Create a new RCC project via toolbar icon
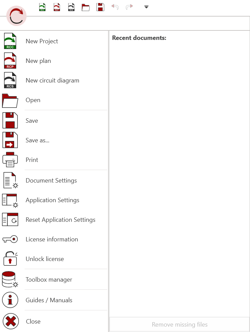This screenshot has width=250, height=332. [42, 7]
